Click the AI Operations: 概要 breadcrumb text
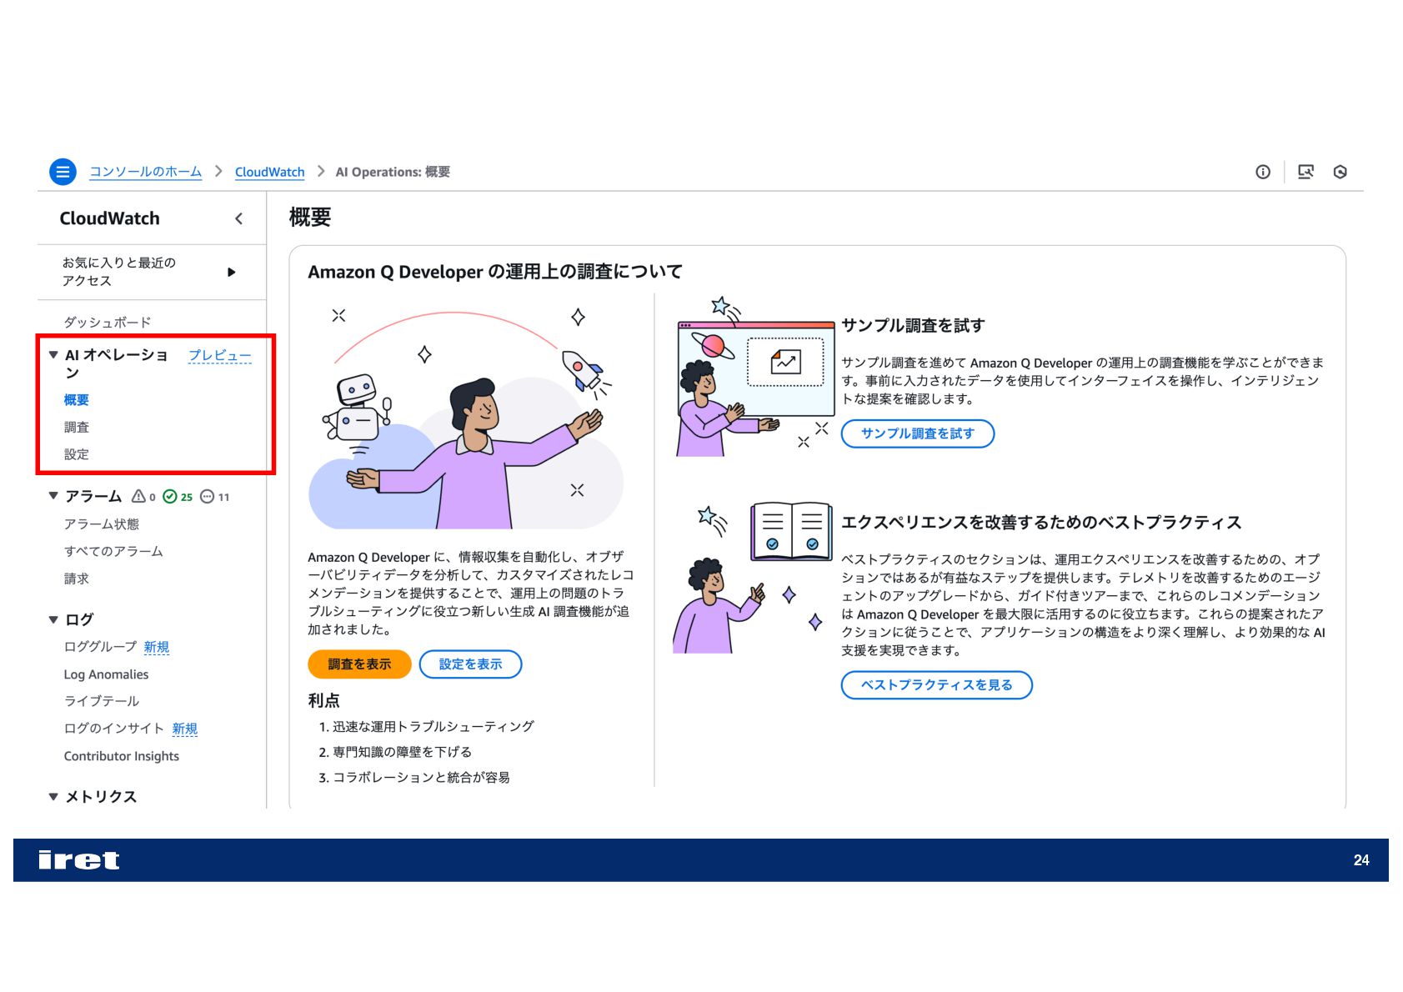1403x992 pixels. tap(393, 172)
